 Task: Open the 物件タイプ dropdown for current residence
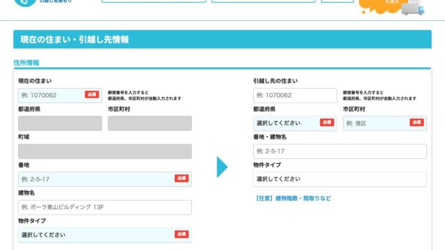click(105, 235)
